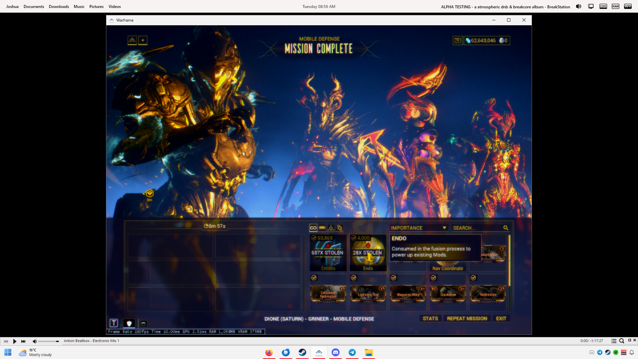
Task: Click the T overlay icon at bottom left
Action: [x=114, y=323]
